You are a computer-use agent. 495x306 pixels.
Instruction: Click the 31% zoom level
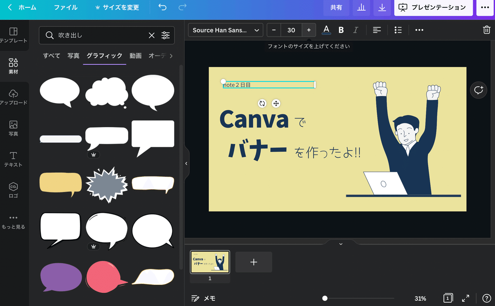point(420,298)
